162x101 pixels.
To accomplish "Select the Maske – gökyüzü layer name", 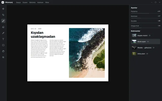I will click(144, 48).
